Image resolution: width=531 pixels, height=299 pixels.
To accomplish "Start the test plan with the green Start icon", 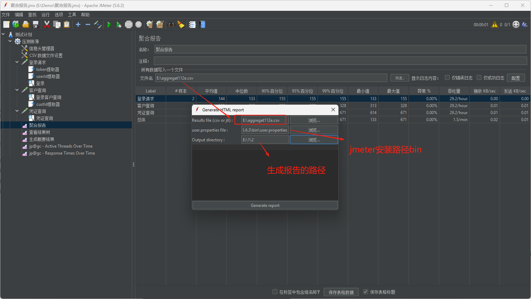I will [x=109, y=24].
